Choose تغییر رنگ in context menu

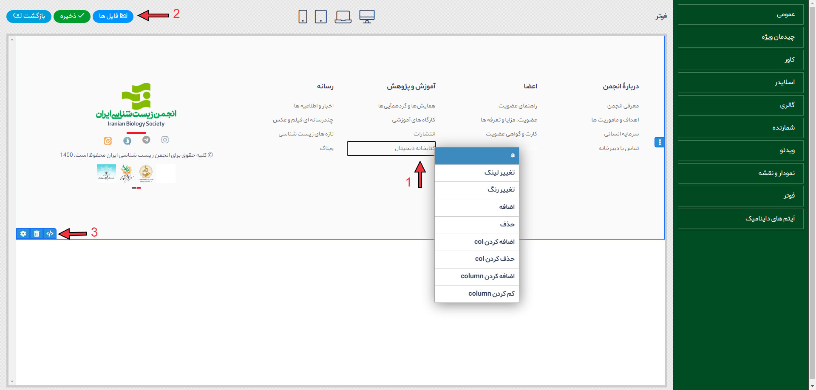(x=477, y=190)
